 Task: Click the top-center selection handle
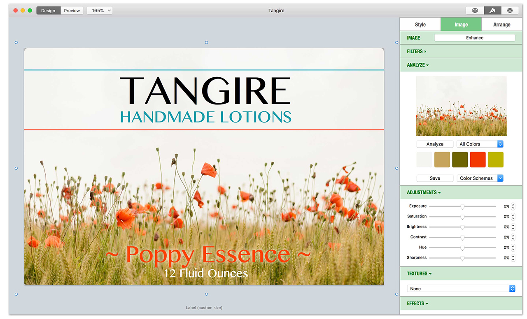[206, 42]
